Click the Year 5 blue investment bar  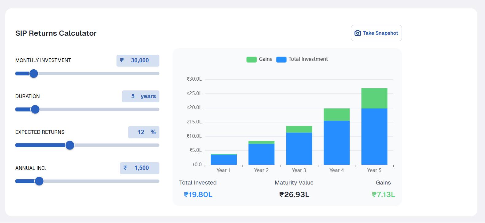coord(374,137)
